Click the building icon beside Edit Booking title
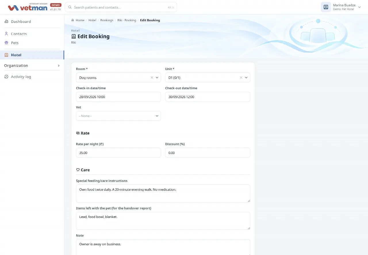The height and width of the screenshot is (255, 368). 74,36
